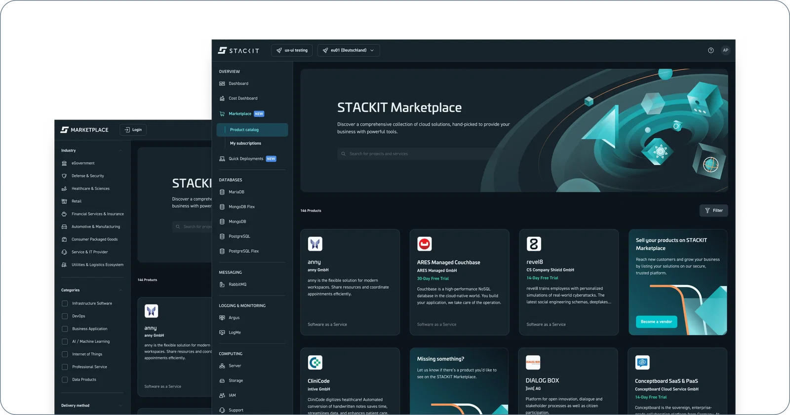Image resolution: width=790 pixels, height=415 pixels.
Task: Check the DevOps category checkbox
Action: pos(65,316)
